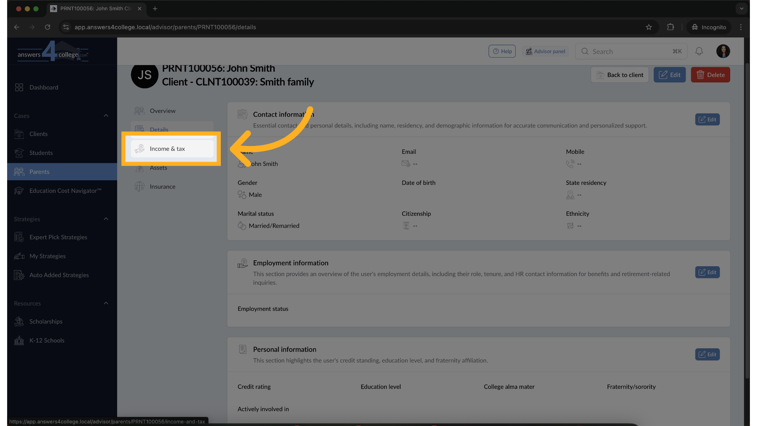Screen dimensions: 757x426
Task: Click the user avatar profile picture
Action: click(723, 51)
